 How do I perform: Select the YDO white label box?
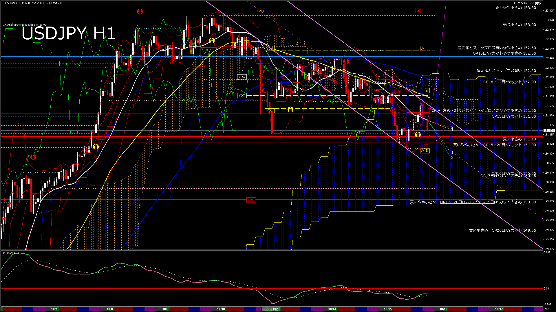point(242,77)
